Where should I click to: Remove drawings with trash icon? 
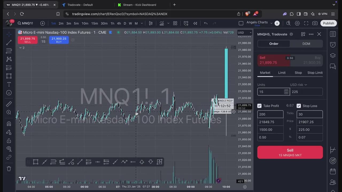point(9,169)
